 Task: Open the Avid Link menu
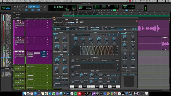tap(65, 1)
